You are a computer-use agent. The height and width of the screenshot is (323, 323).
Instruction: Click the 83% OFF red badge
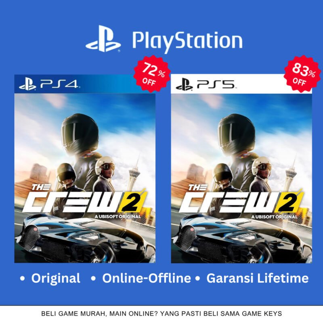click(x=302, y=73)
